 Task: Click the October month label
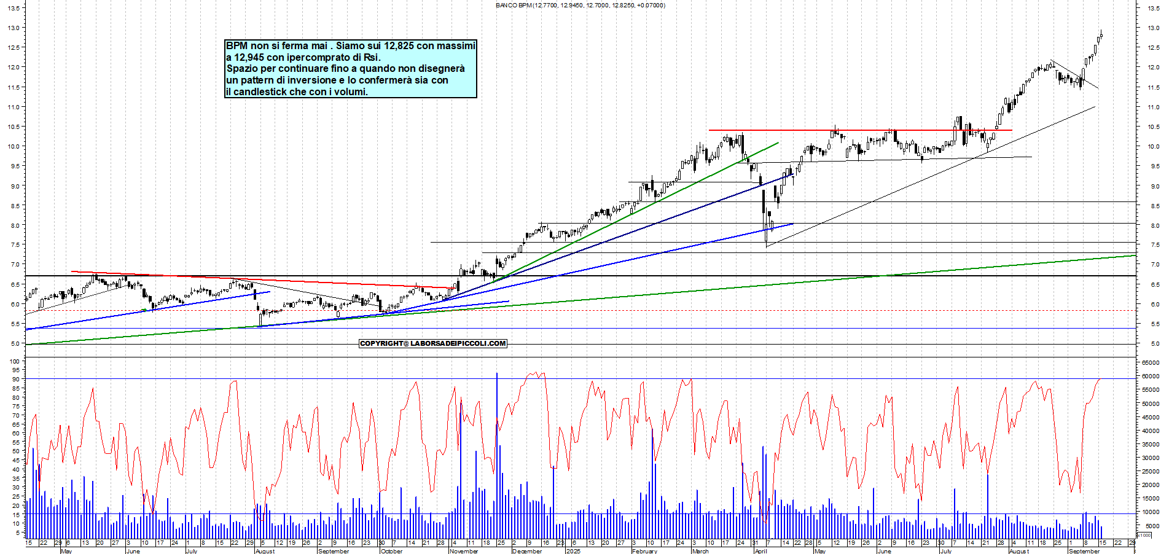(391, 551)
